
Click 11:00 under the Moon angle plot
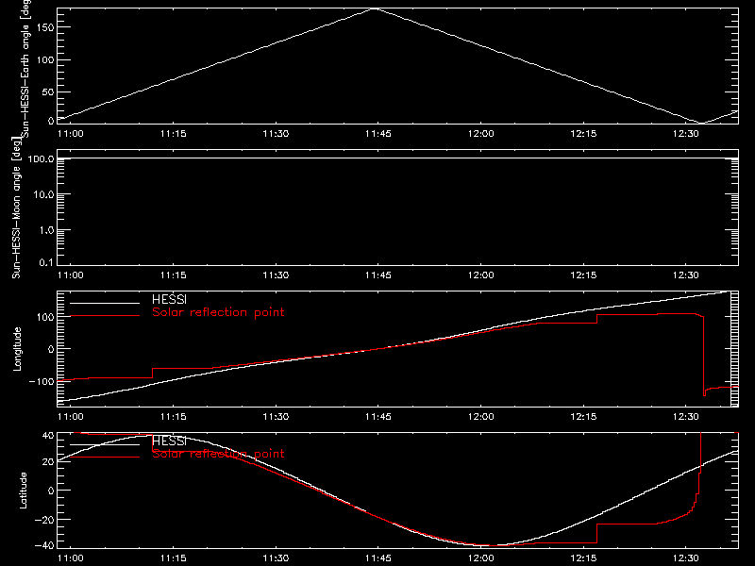coord(70,275)
